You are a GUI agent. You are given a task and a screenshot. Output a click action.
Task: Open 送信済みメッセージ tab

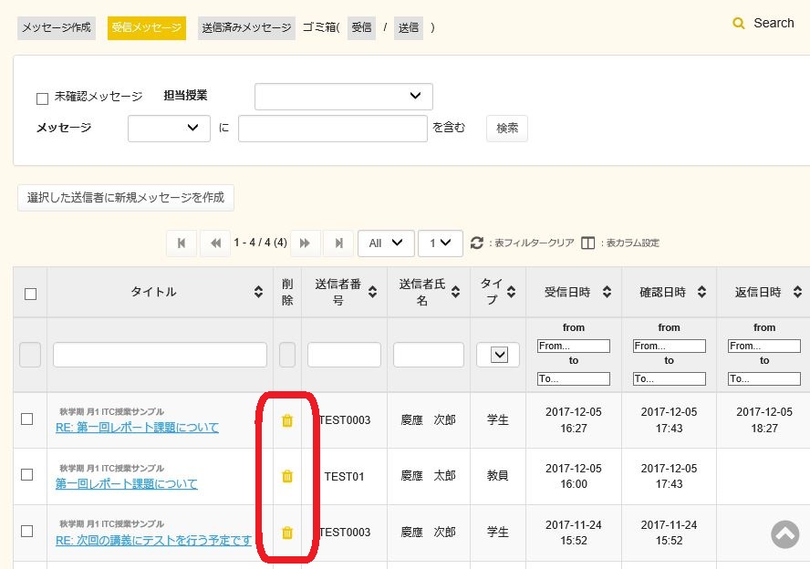coord(246,27)
